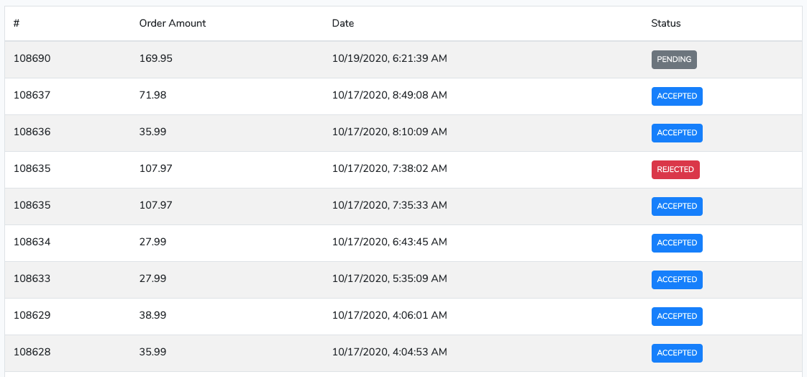Click ACCEPTED badge on the 7:35:33 AM row

(677, 206)
